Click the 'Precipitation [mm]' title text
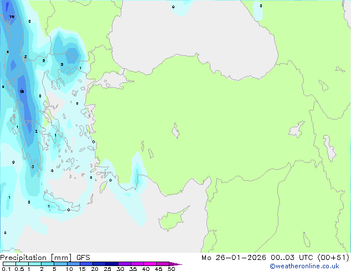Viewport: 351px width, 271px height. point(36,258)
